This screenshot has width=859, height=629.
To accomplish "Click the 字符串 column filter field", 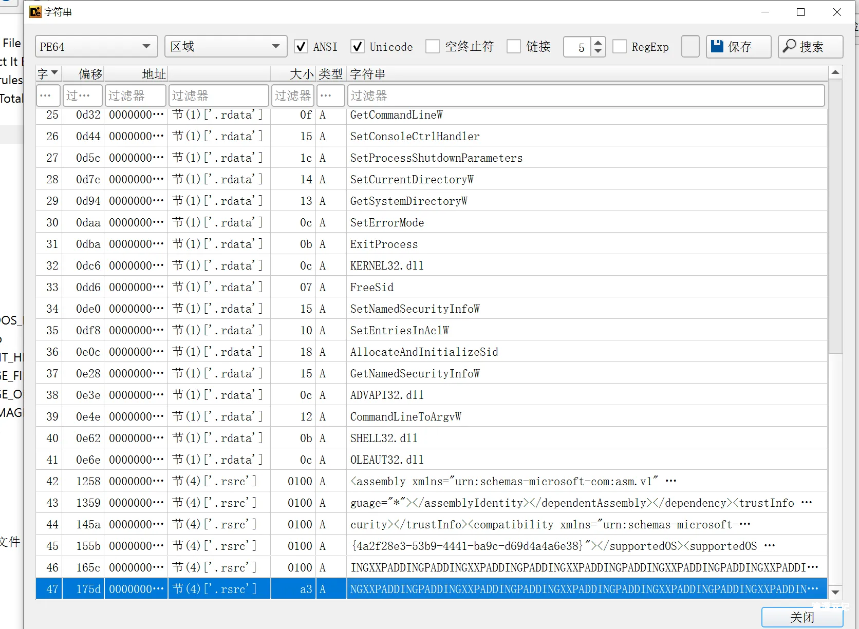I will point(586,96).
